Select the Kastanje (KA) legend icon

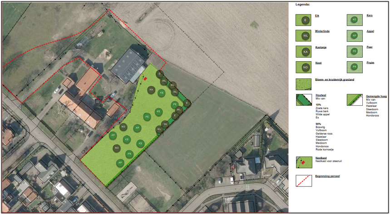(304, 52)
